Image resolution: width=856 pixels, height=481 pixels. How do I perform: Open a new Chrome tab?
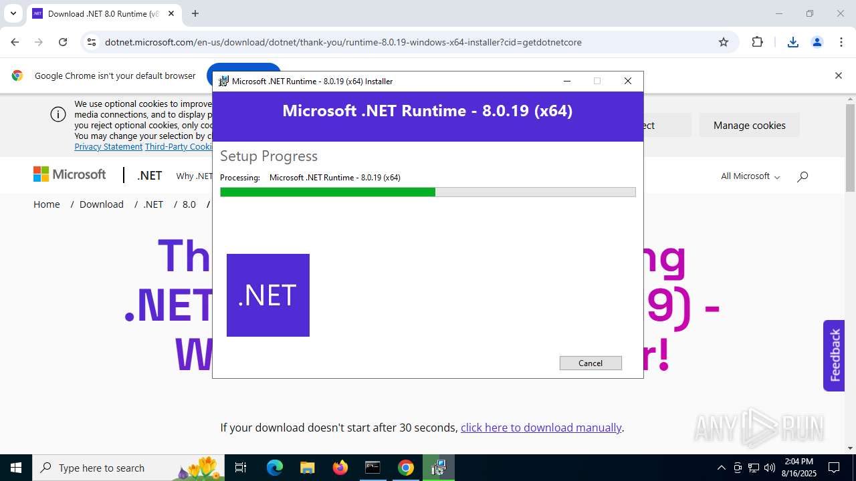tap(195, 13)
